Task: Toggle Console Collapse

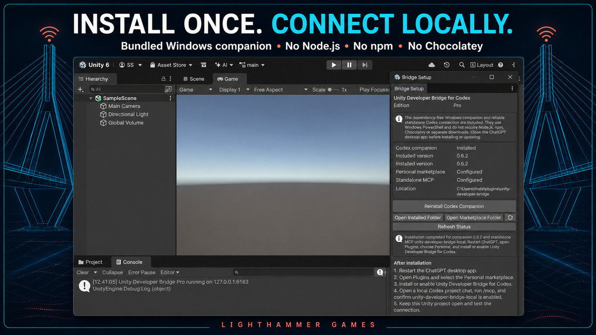Action: pyautogui.click(x=112, y=272)
